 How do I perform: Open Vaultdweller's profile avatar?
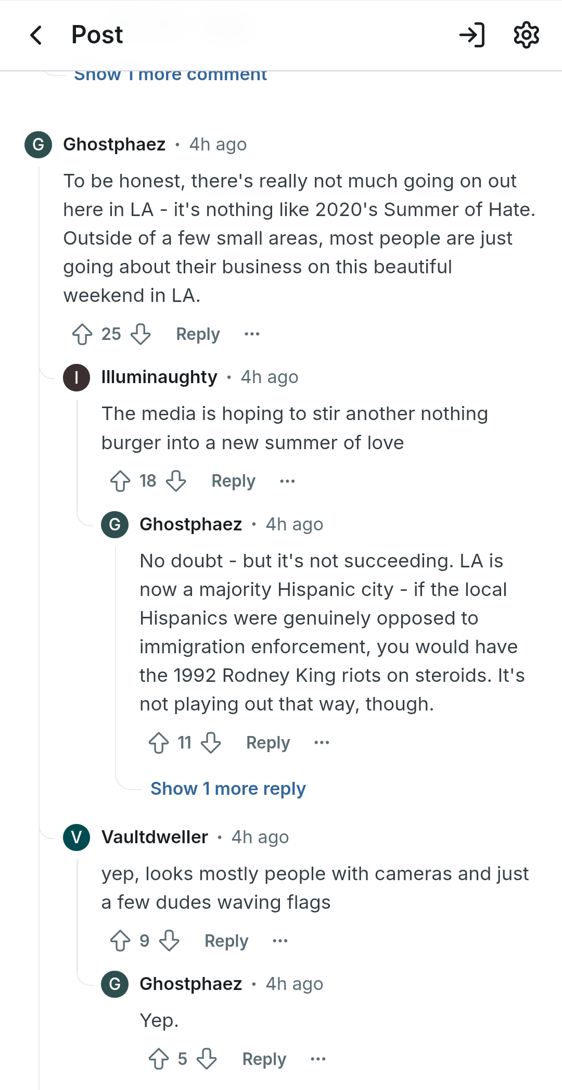[76, 838]
